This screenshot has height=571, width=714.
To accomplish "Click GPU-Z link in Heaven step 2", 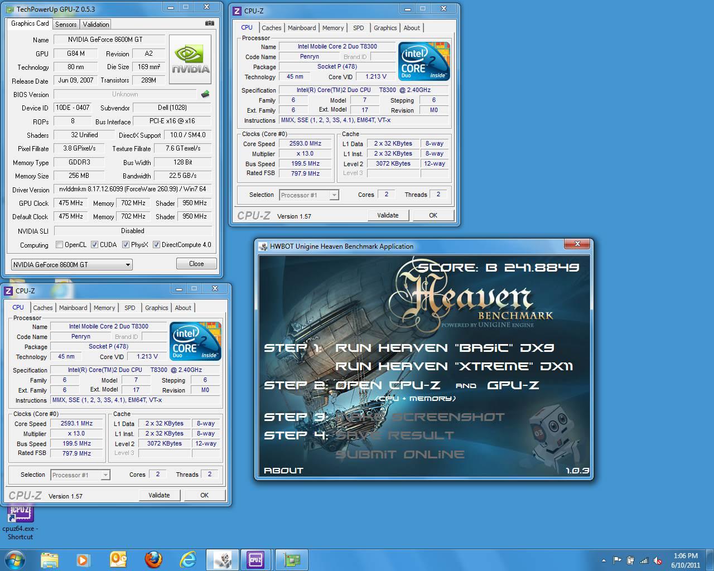I will point(513,385).
